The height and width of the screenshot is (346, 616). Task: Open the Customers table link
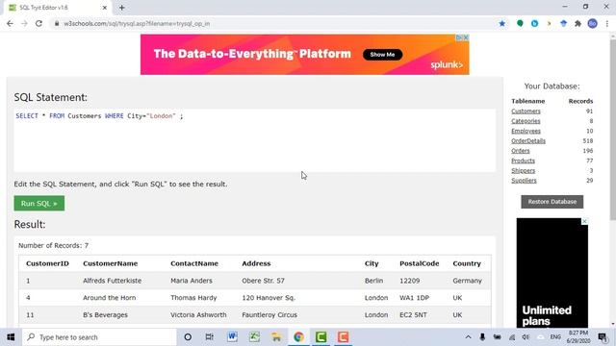click(x=526, y=111)
